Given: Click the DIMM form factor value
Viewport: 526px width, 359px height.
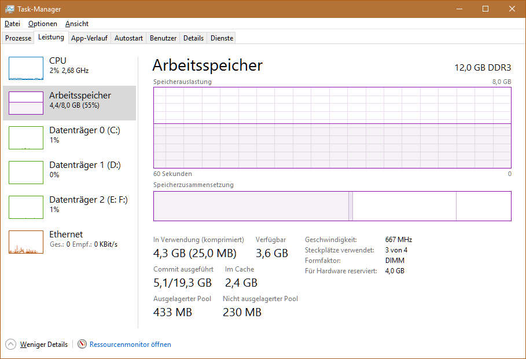Looking at the screenshot, I should coord(395,260).
